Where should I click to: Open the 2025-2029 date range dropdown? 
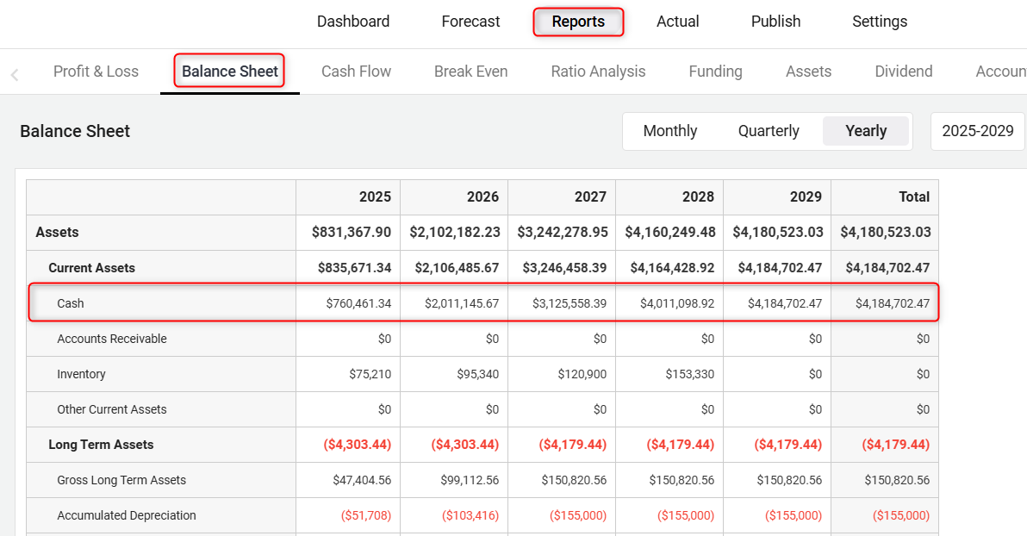977,131
